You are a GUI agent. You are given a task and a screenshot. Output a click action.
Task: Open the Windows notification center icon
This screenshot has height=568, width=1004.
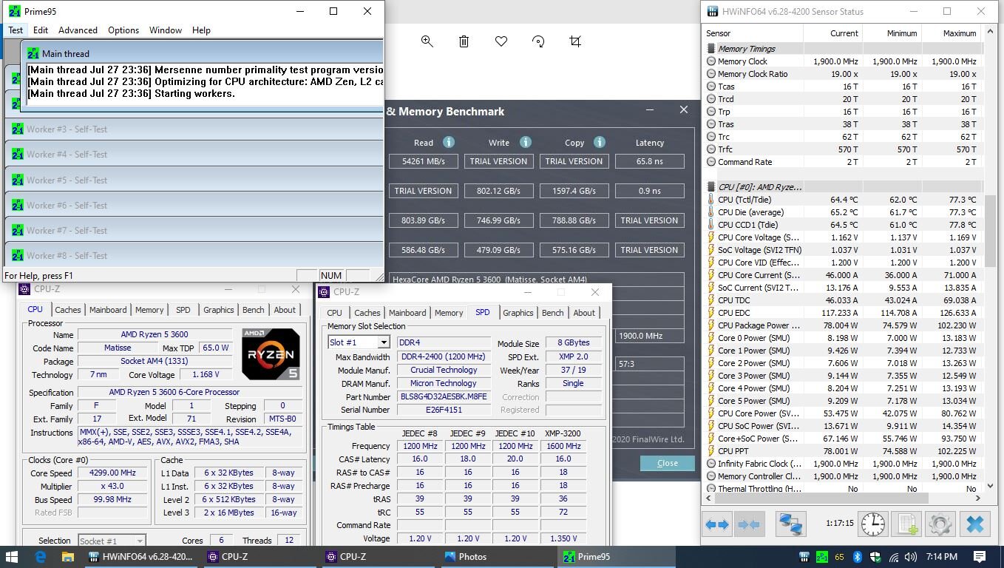pos(980,557)
